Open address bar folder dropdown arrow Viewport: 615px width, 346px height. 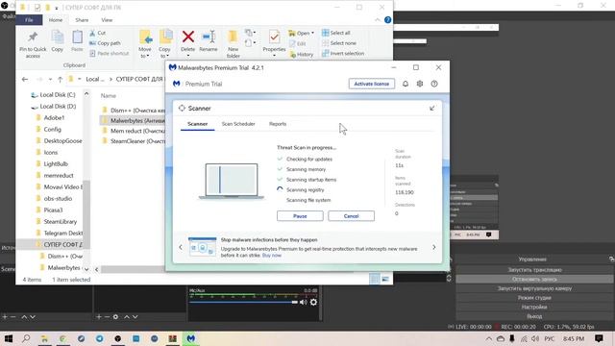point(79,79)
